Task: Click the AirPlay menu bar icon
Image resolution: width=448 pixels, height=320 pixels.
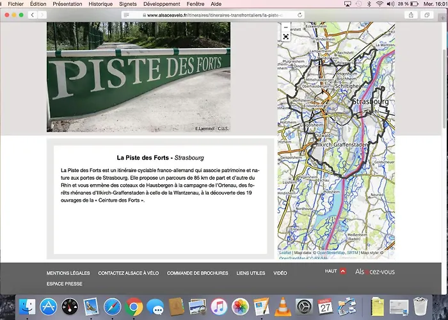Action: [348, 4]
